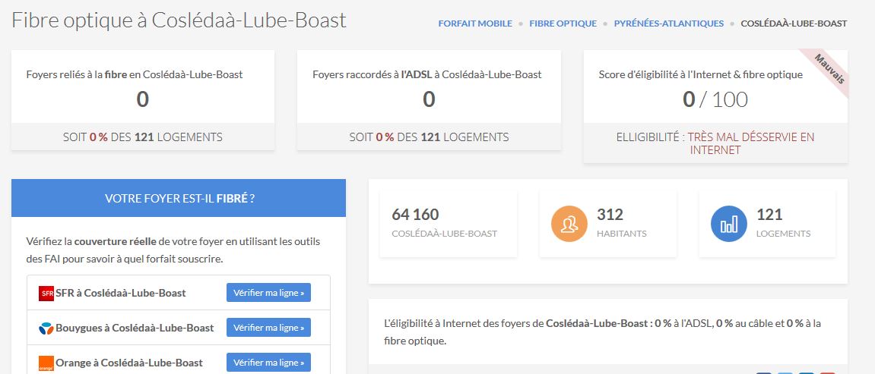Click the Score d'éligibilité card label

click(x=700, y=74)
